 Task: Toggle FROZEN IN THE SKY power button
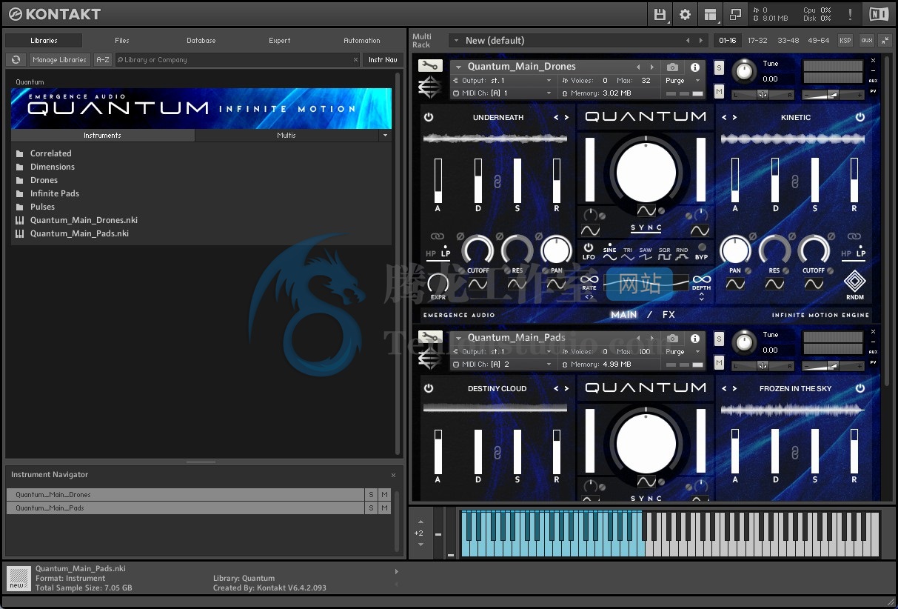pyautogui.click(x=860, y=388)
